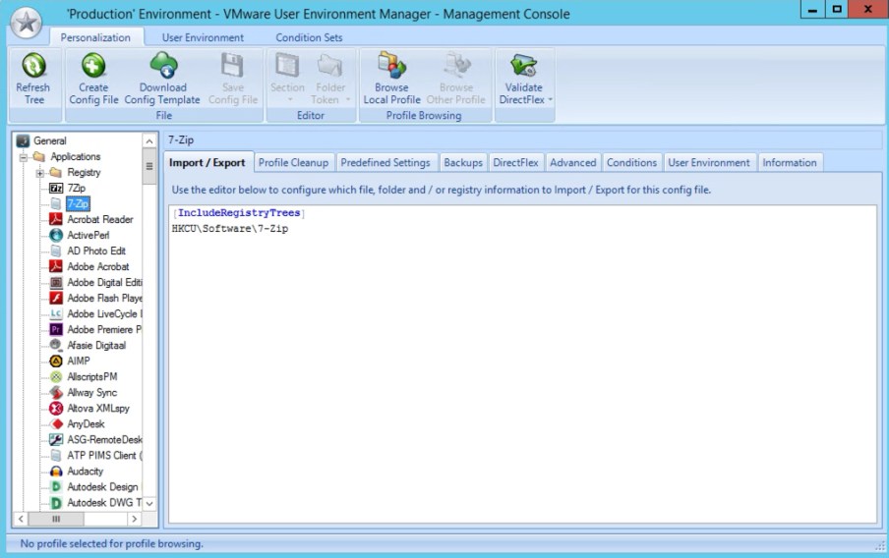Click Create Config File icon
Image resolution: width=889 pixels, height=558 pixels.
(x=93, y=65)
